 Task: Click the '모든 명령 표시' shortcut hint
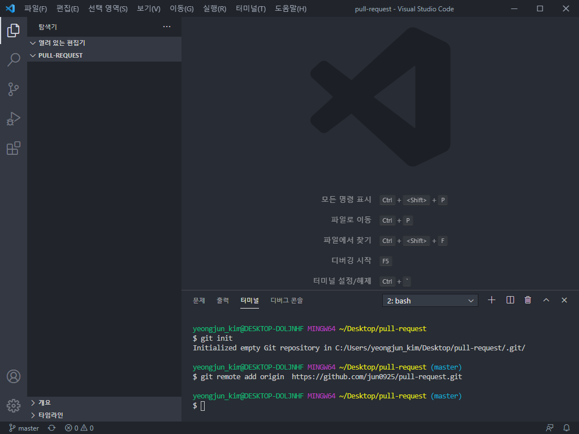tap(346, 199)
